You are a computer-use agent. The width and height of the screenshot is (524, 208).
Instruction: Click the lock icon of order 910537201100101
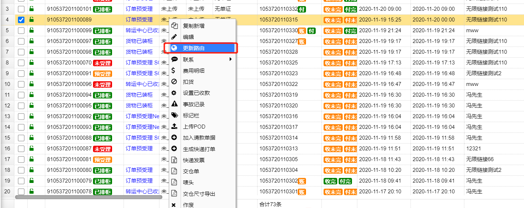(x=31, y=9)
